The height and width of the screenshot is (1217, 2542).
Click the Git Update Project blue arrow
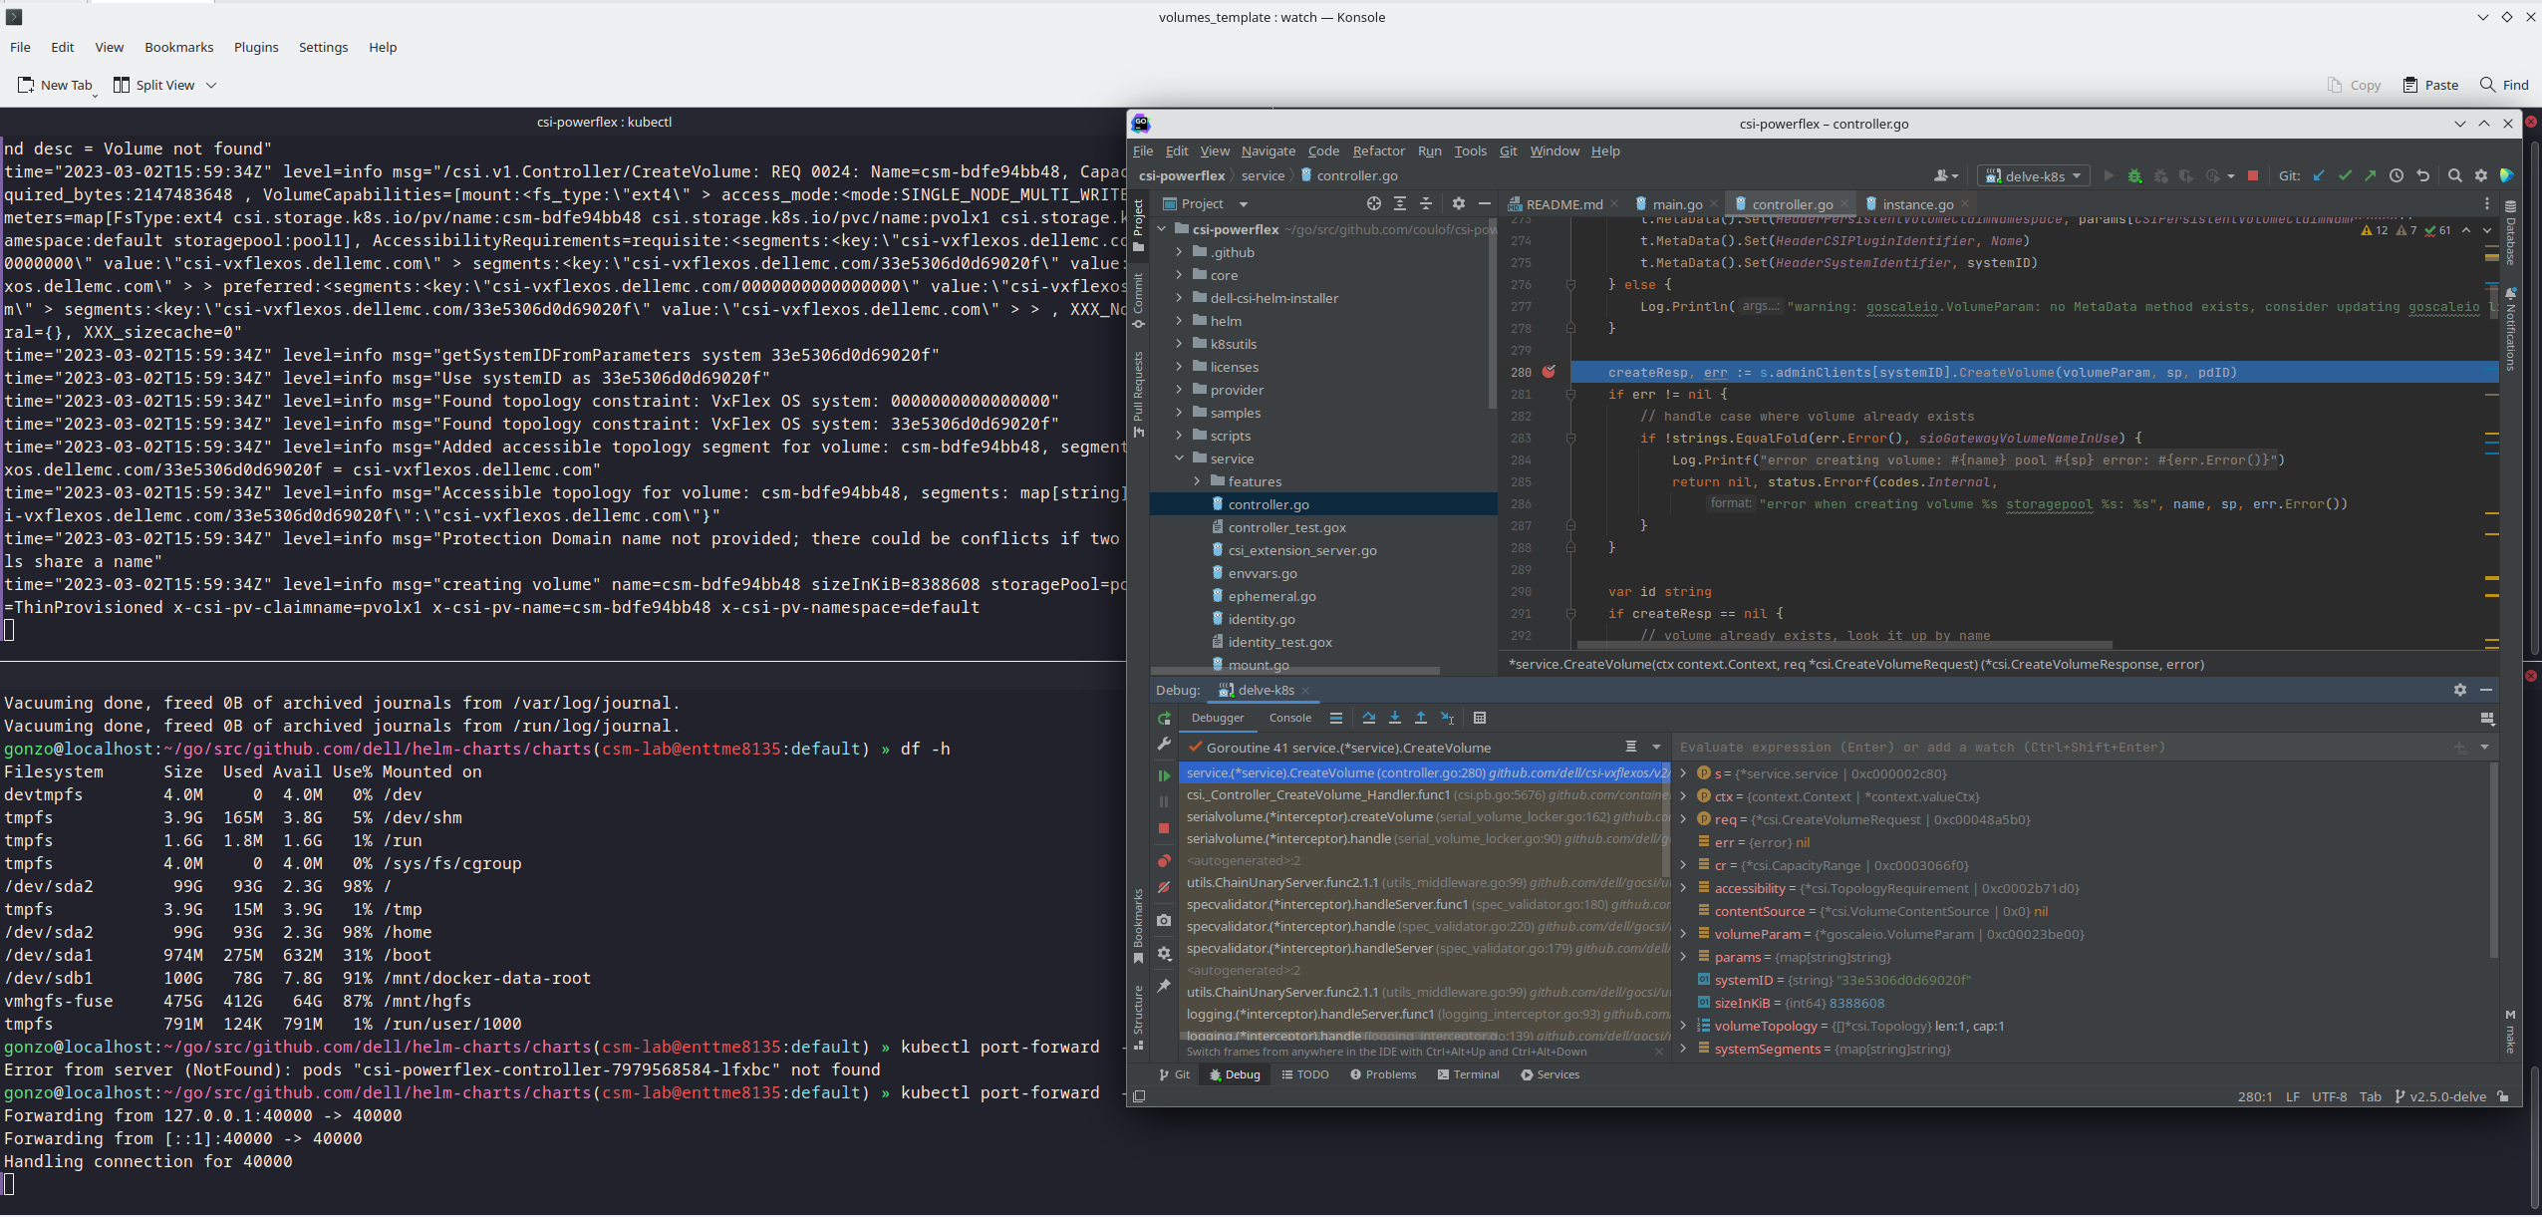click(x=2319, y=175)
